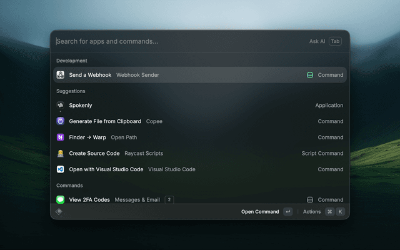Select Generate File from Clipboard command
The height and width of the screenshot is (250, 400).
(200, 121)
